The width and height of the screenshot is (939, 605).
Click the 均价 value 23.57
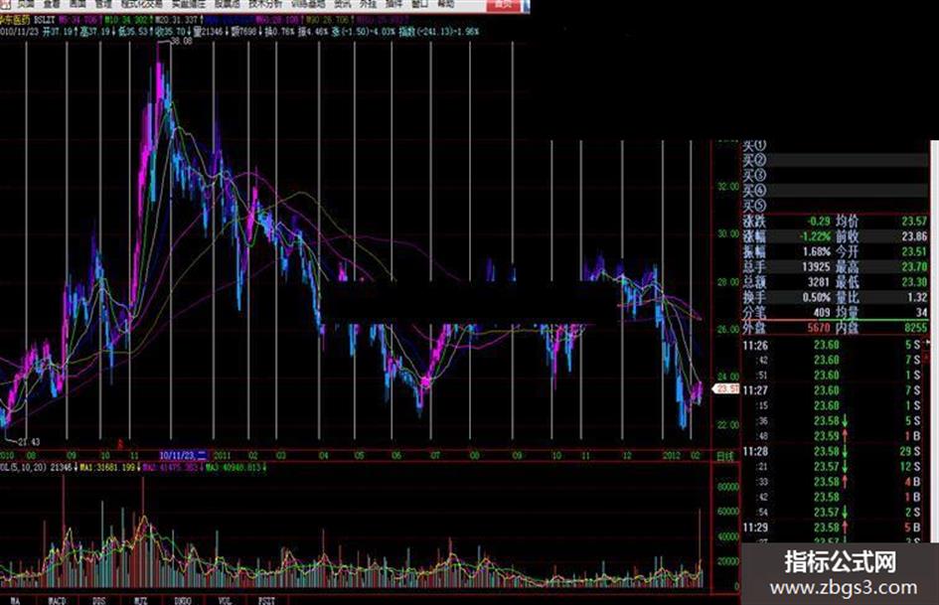click(x=914, y=222)
